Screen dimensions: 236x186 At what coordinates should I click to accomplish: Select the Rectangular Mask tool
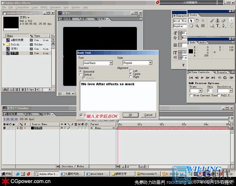pos(212,26)
